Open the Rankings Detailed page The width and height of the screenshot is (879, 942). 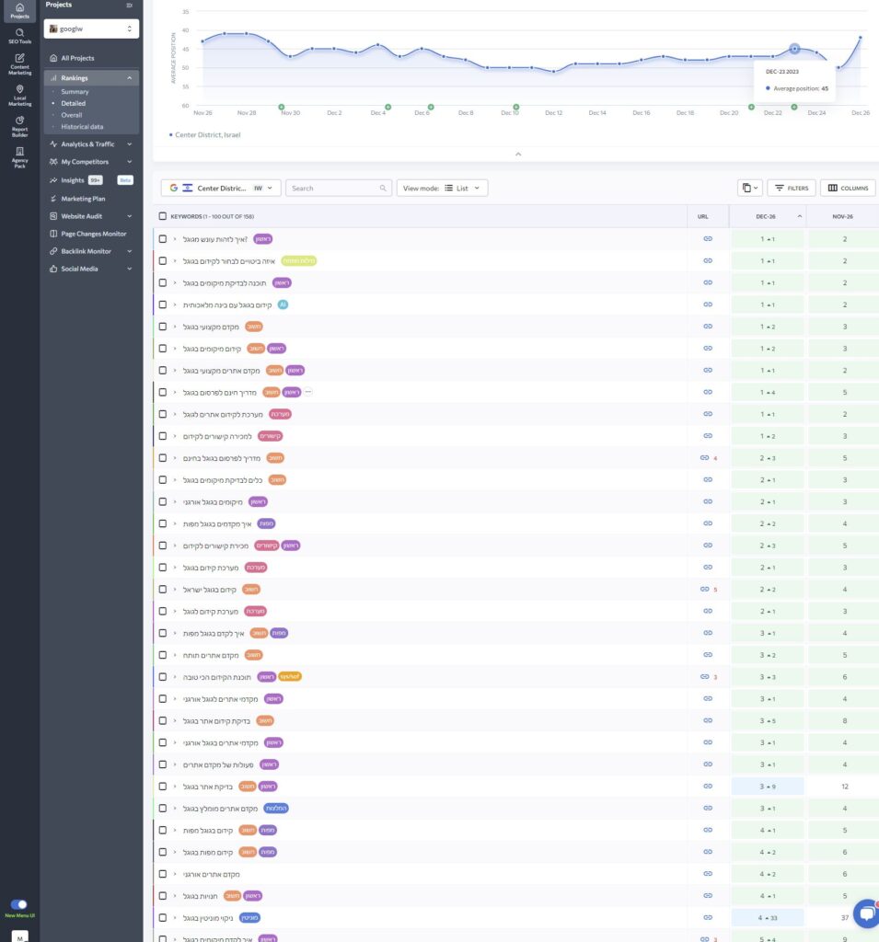pos(73,103)
